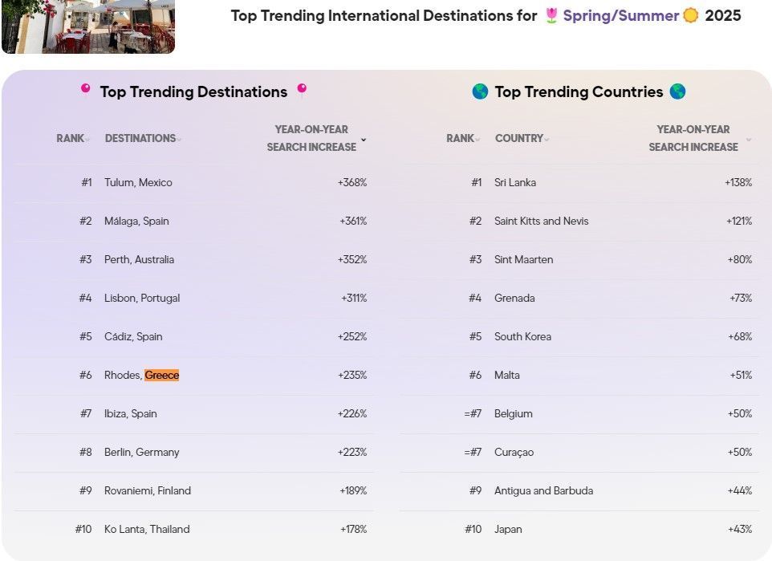Viewport: 772px width, 561px height.
Task: Open the DESTINATIONS column sort arrow
Action: click(177, 138)
